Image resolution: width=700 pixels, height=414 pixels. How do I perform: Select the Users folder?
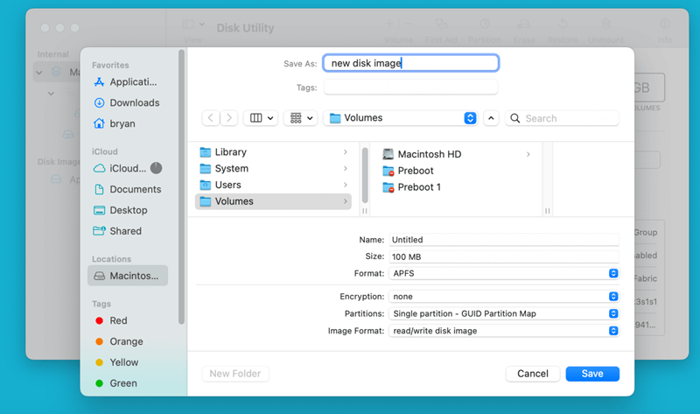coord(273,185)
